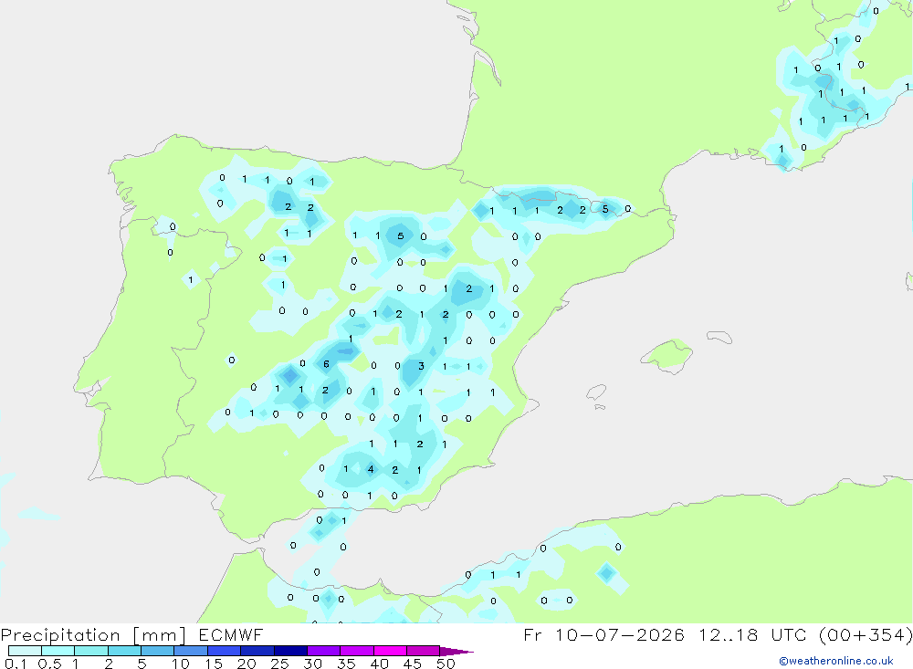Screen dimensions: 913x669
Task: Click the 'Precipitation' title word
Action: [60, 635]
